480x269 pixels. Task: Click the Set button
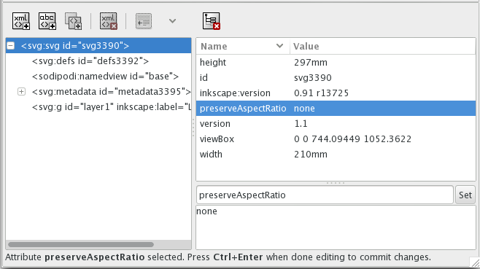(465, 195)
